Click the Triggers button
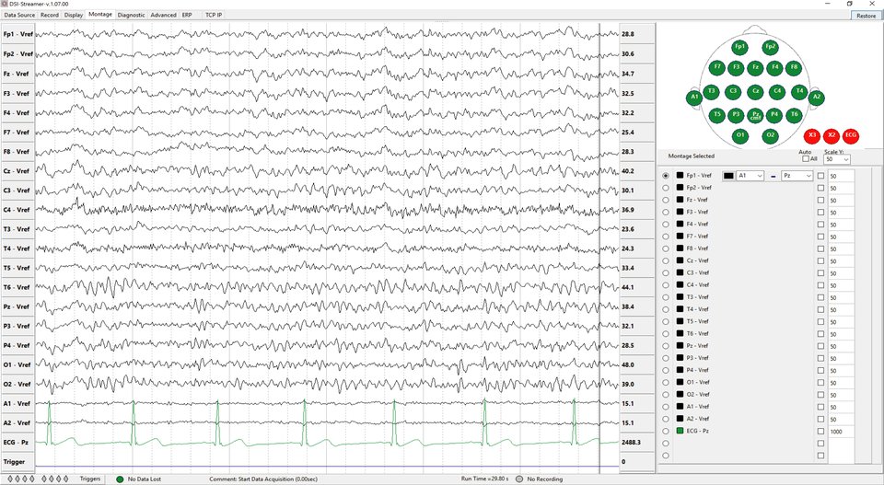The height and width of the screenshot is (485, 884). pyautogui.click(x=90, y=479)
